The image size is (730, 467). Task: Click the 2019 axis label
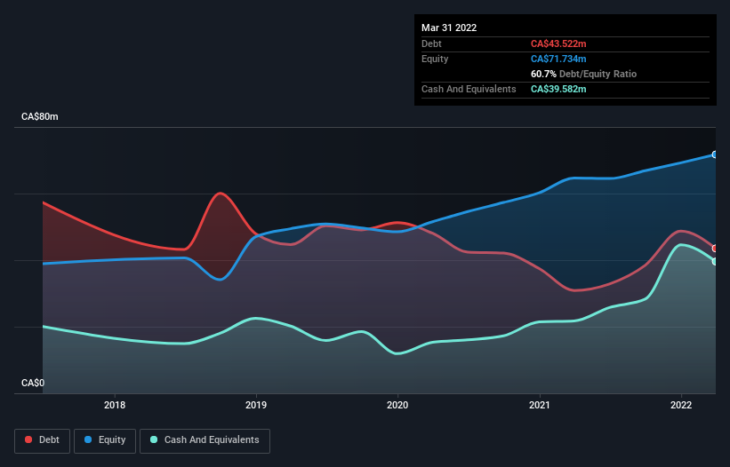pyautogui.click(x=256, y=405)
